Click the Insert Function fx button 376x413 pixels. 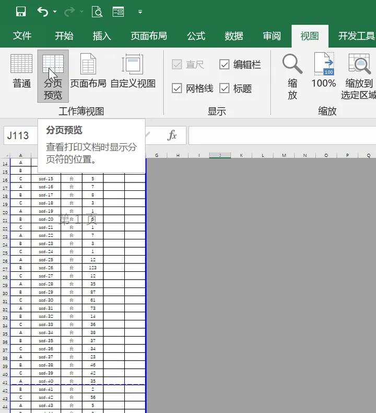[172, 136]
